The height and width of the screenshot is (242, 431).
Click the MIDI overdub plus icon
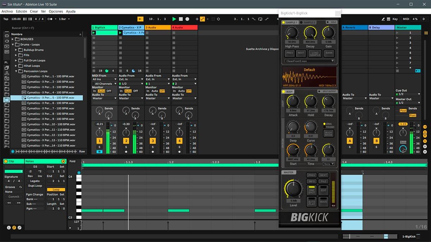pos(197,19)
